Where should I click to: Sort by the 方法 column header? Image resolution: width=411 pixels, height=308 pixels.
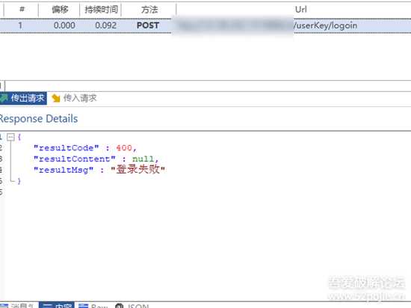point(149,10)
